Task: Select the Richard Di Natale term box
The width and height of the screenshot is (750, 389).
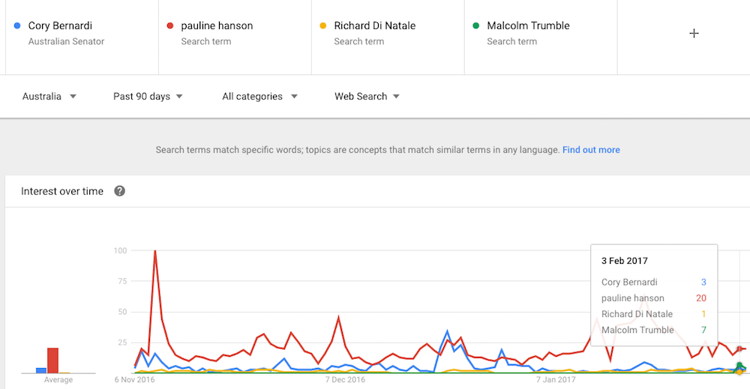Action: (x=388, y=33)
